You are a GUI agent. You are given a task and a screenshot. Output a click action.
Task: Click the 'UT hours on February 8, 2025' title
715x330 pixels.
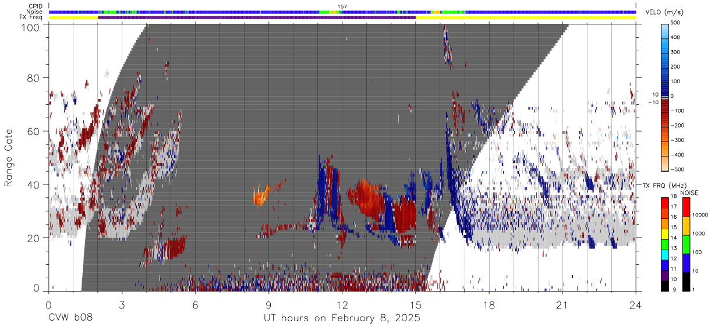pos(342,318)
